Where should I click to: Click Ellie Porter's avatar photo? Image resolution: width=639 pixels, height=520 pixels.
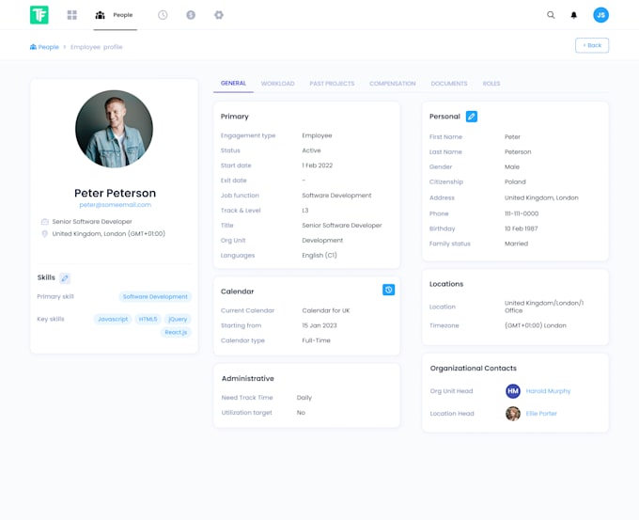(513, 414)
